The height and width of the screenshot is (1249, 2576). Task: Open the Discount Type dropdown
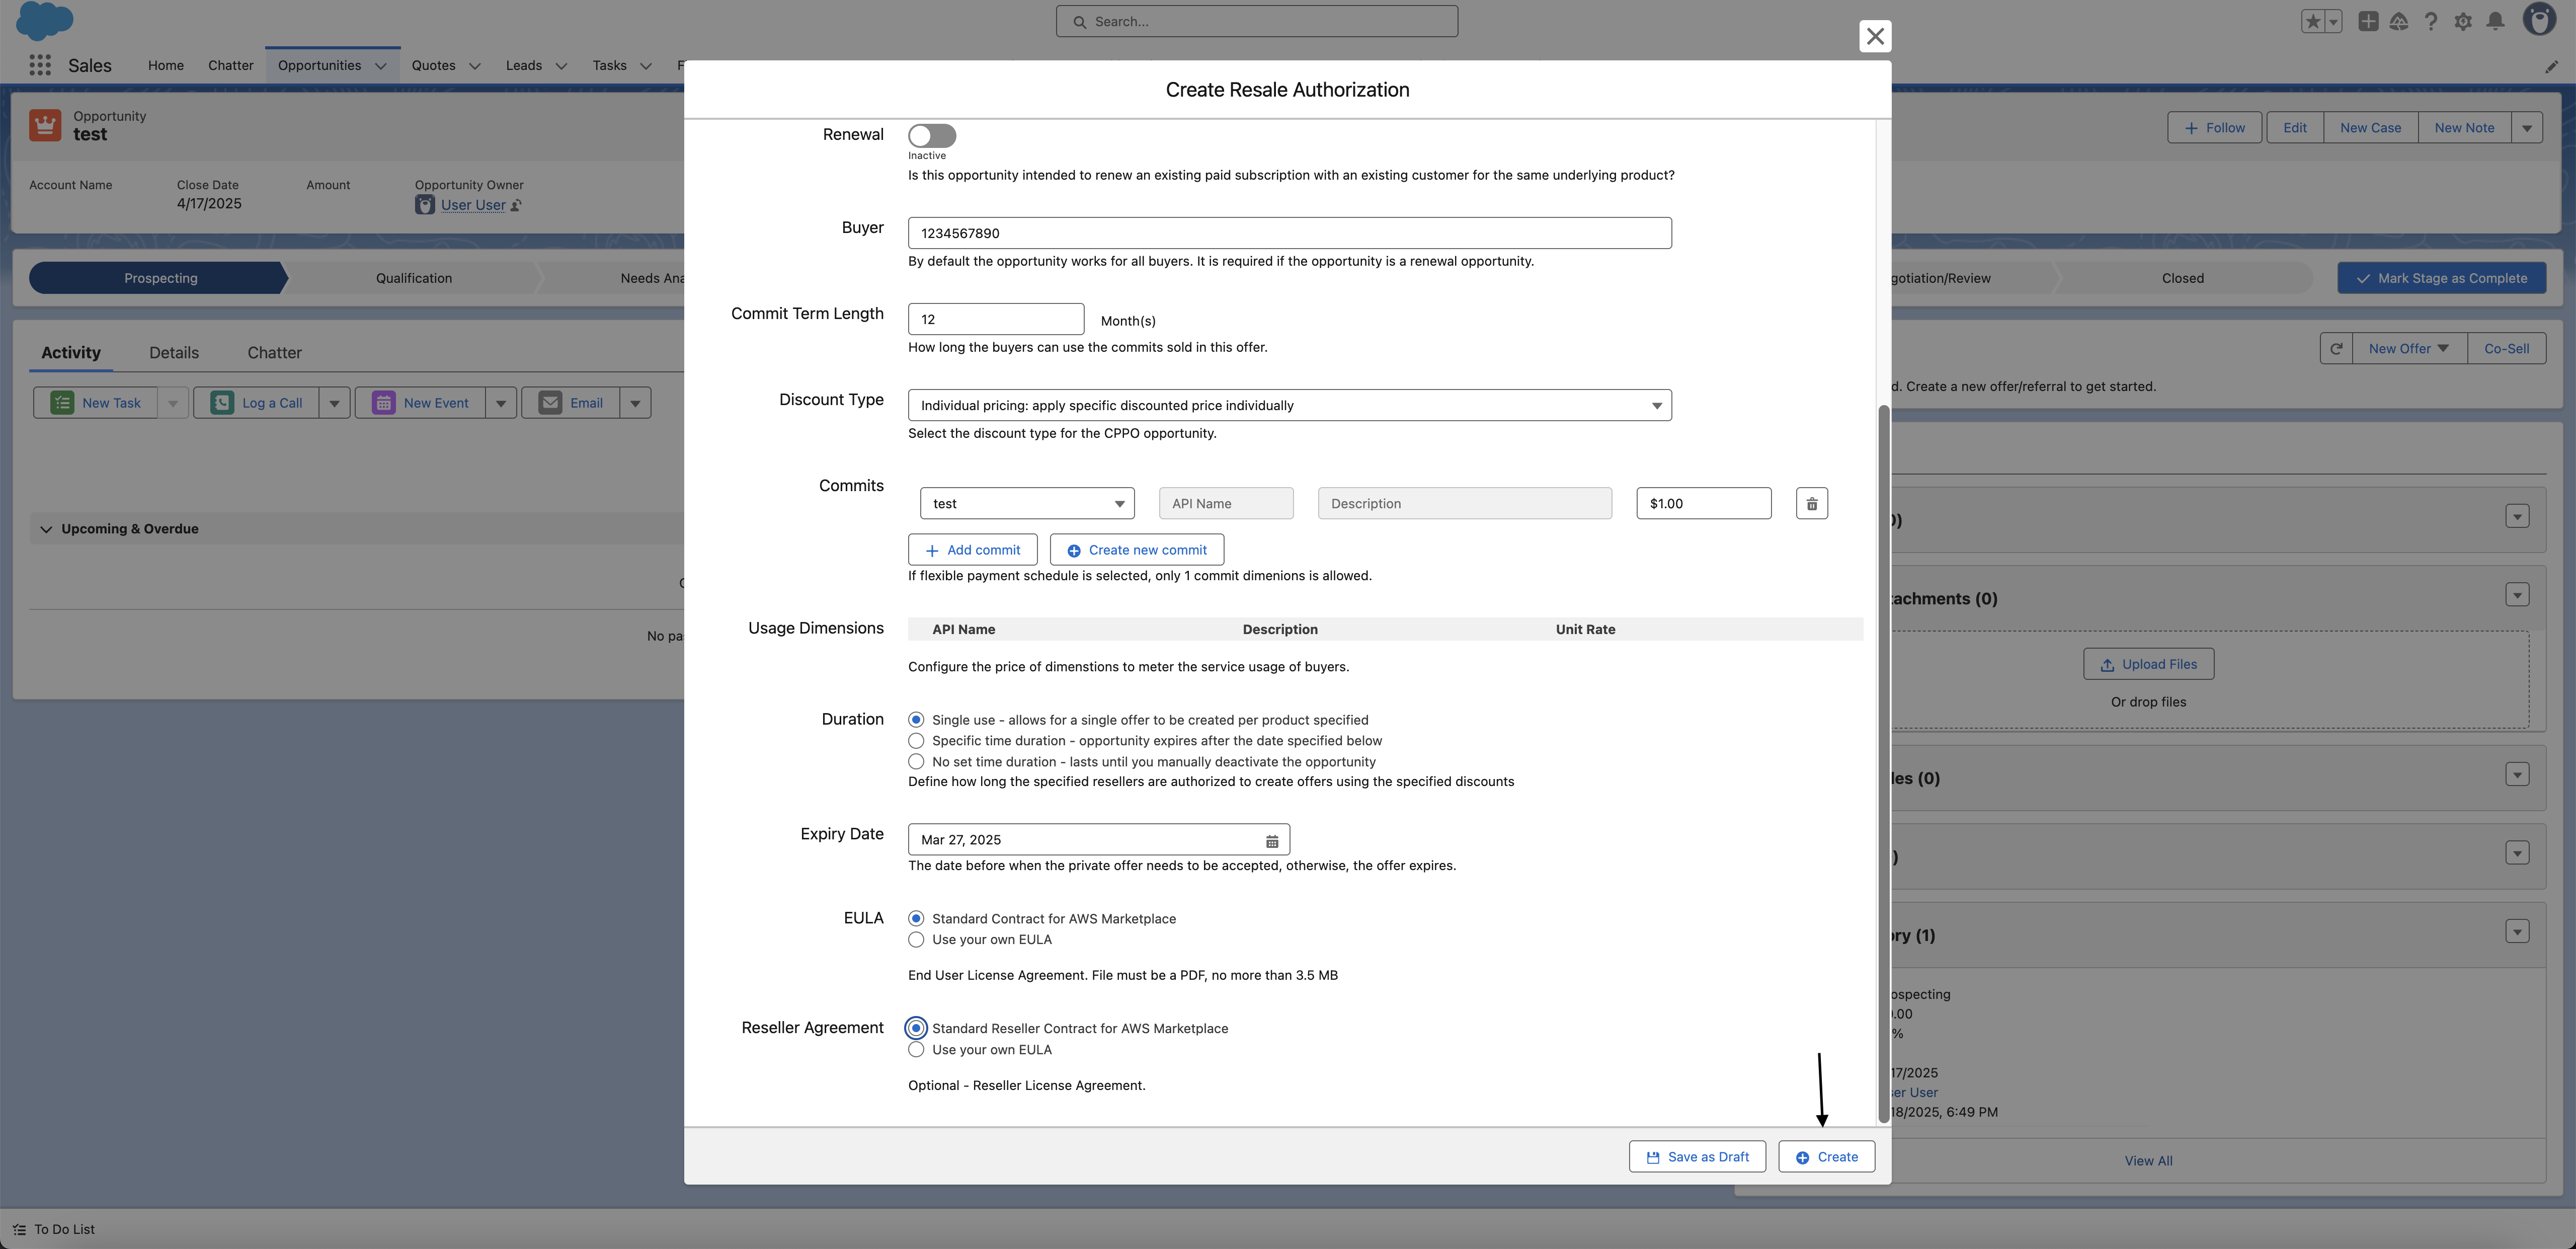pyautogui.click(x=1289, y=405)
